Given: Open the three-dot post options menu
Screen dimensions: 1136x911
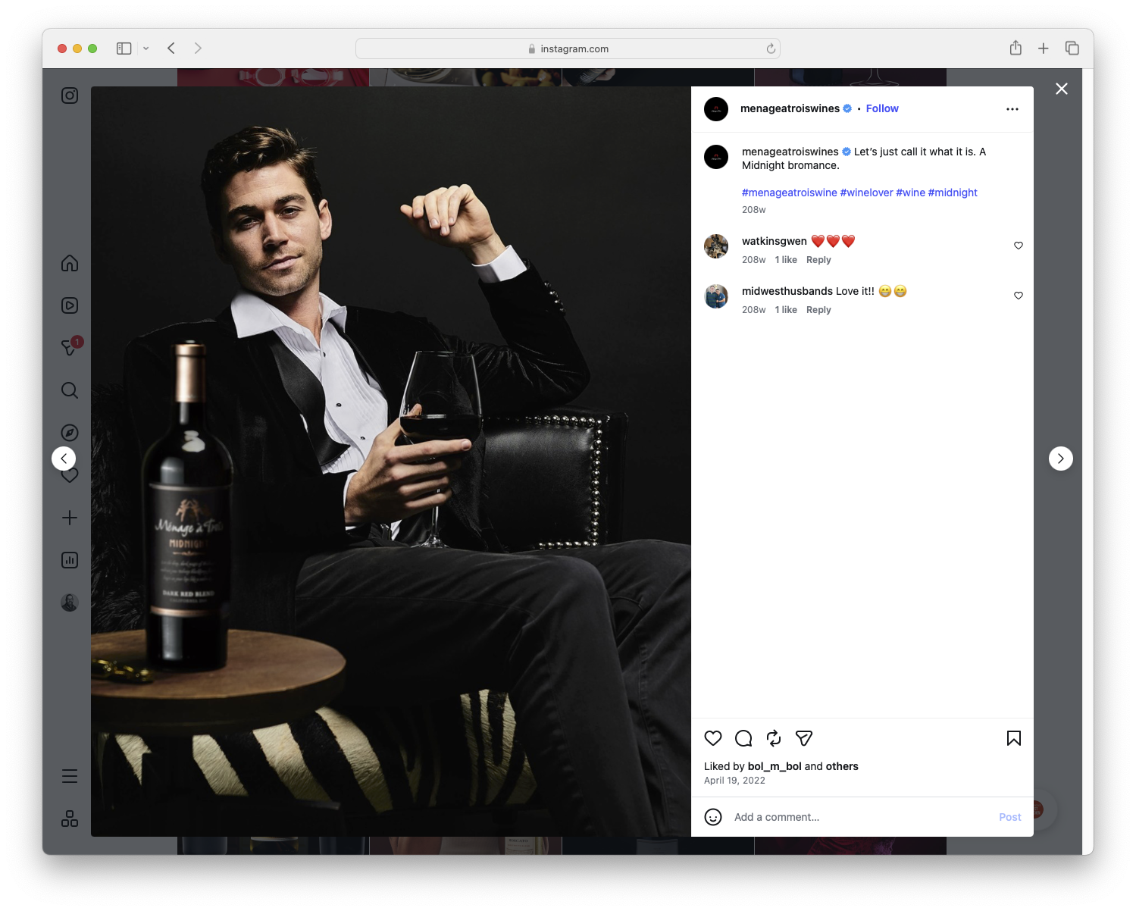Looking at the screenshot, I should pos(1012,108).
